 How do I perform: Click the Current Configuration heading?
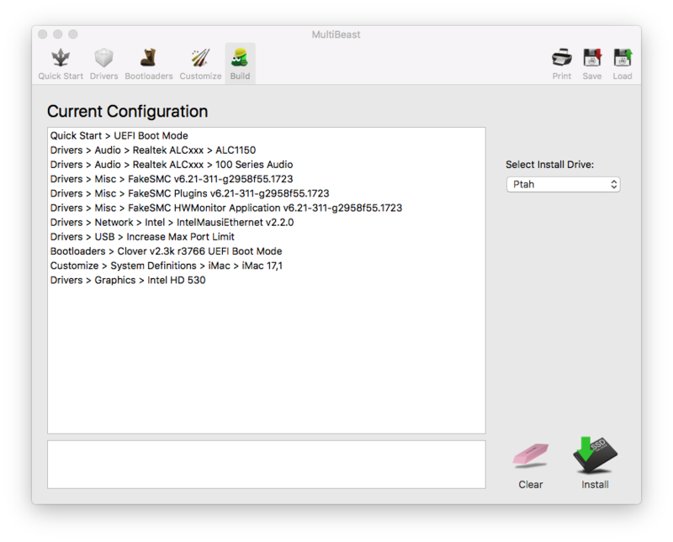point(128,112)
